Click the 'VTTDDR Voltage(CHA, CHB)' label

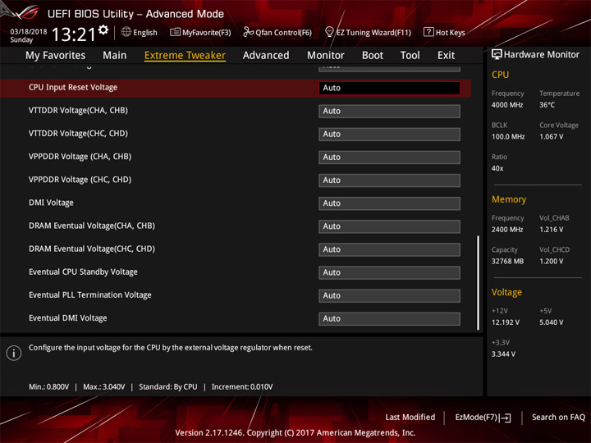coord(79,111)
